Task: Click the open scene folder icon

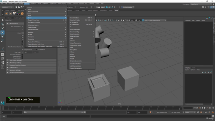Action: point(19,7)
